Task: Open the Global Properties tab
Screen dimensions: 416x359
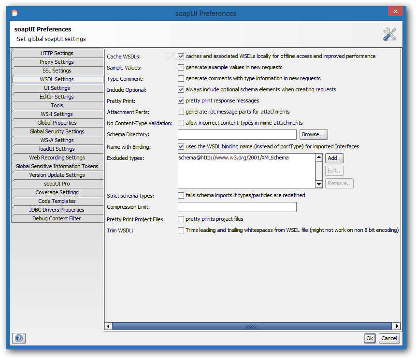Action: [x=57, y=123]
